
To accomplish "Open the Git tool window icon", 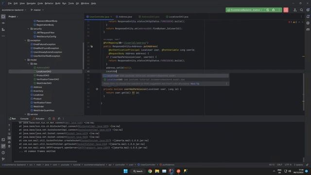I will (3, 159).
